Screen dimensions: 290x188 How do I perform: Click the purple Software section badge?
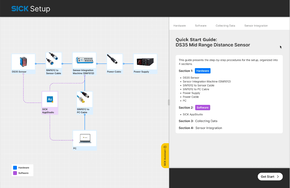tap(202, 108)
